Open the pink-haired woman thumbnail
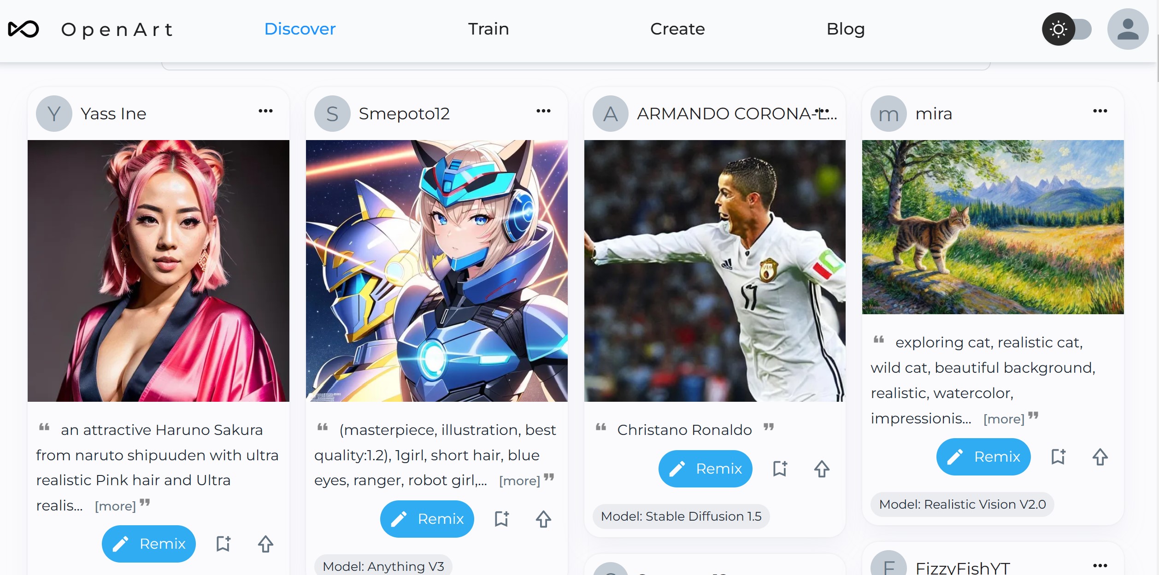The image size is (1159, 575). point(159,271)
